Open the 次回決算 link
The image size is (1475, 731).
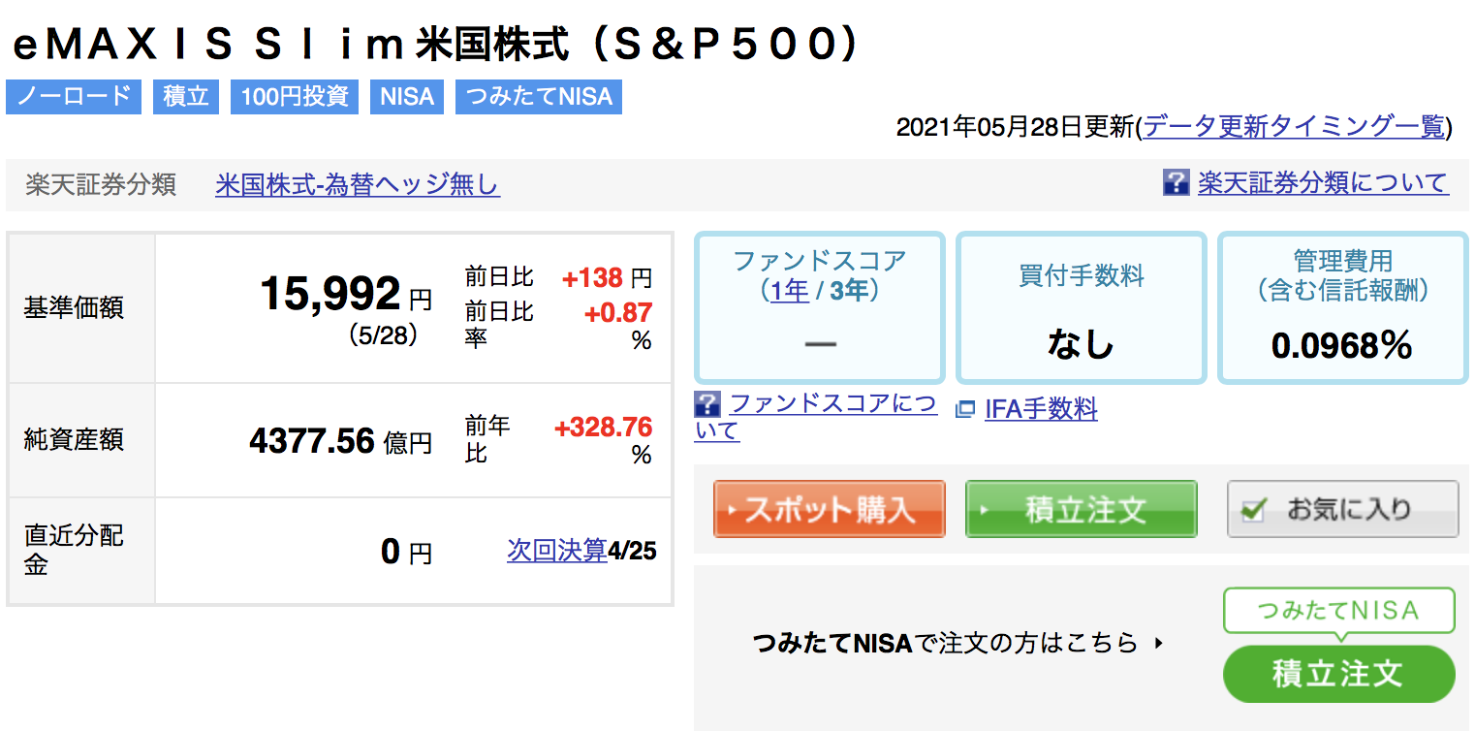pos(557,551)
